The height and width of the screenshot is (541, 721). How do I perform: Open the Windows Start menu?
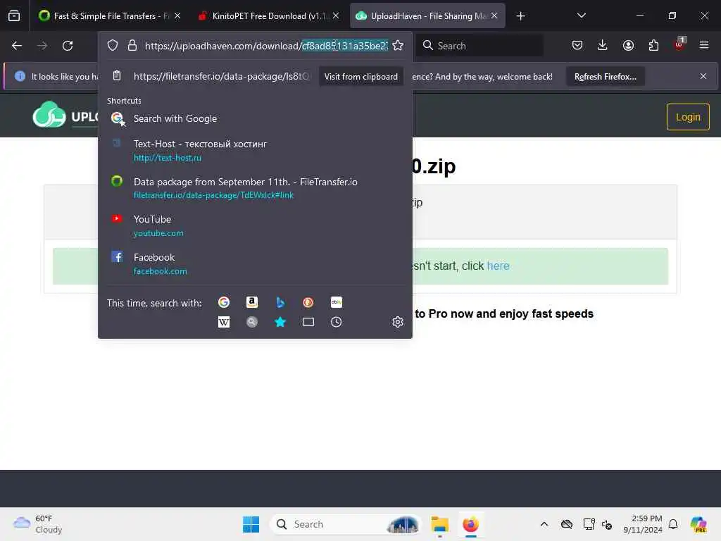click(251, 524)
